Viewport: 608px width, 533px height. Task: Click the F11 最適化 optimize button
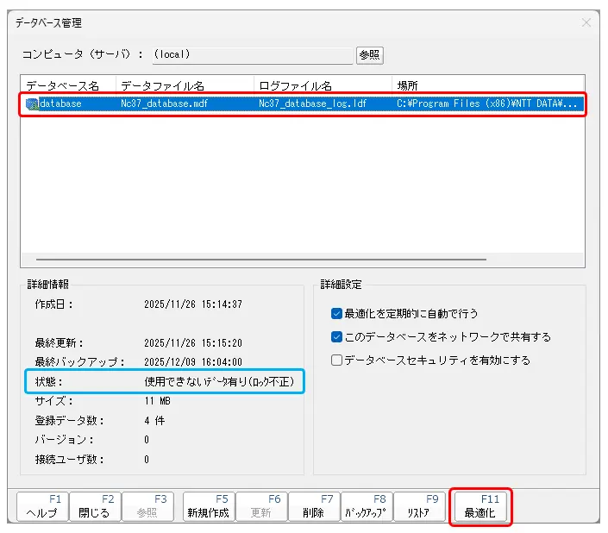(481, 505)
